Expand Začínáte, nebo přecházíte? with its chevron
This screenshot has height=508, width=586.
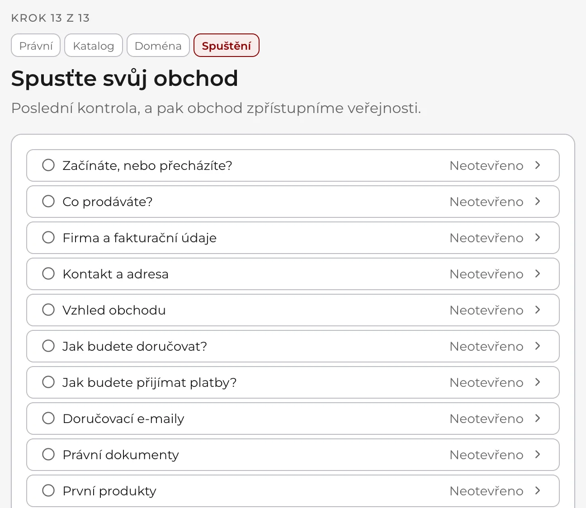[538, 165]
